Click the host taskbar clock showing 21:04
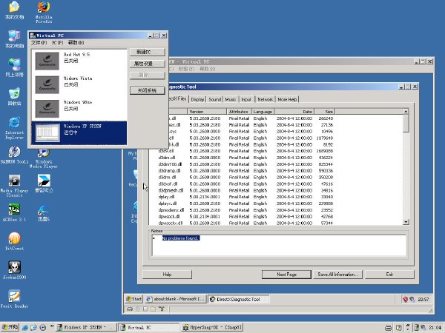Screen dimensions: 445x333 [435, 328]
